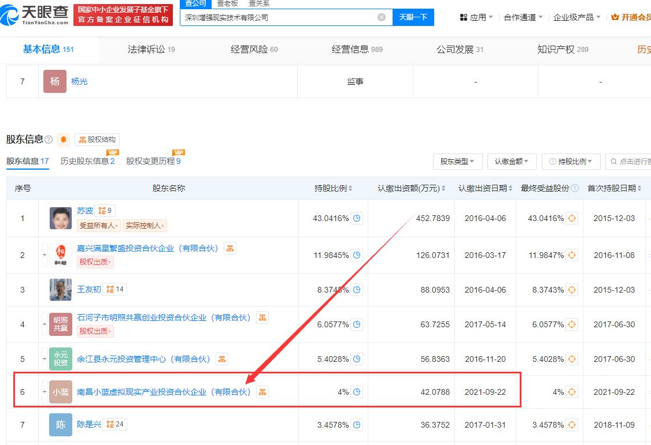Click equity structure icon beside 嘉兴满星繁盛投资合伙企业
Screen dimensions: 651x445
click(230, 248)
